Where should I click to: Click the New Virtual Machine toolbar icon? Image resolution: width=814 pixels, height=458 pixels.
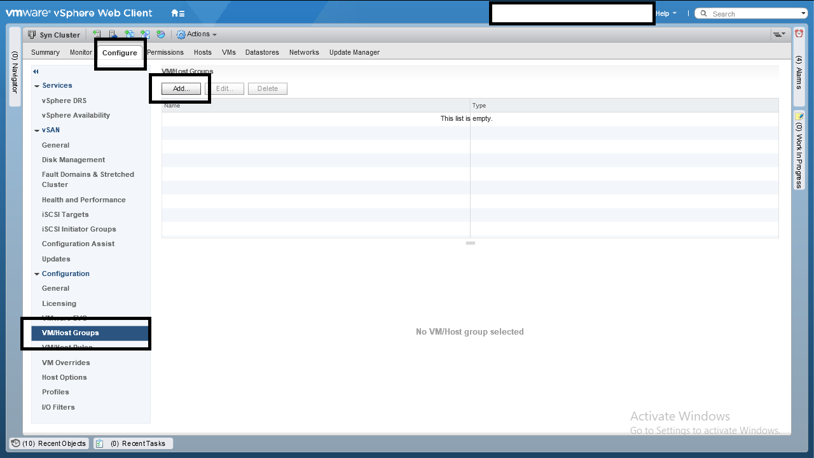tap(129, 34)
